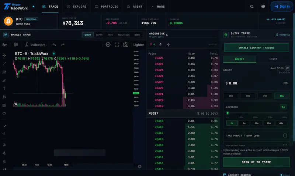Click the leverage slider handle
This screenshot has width=295, height=176.
[228, 113]
